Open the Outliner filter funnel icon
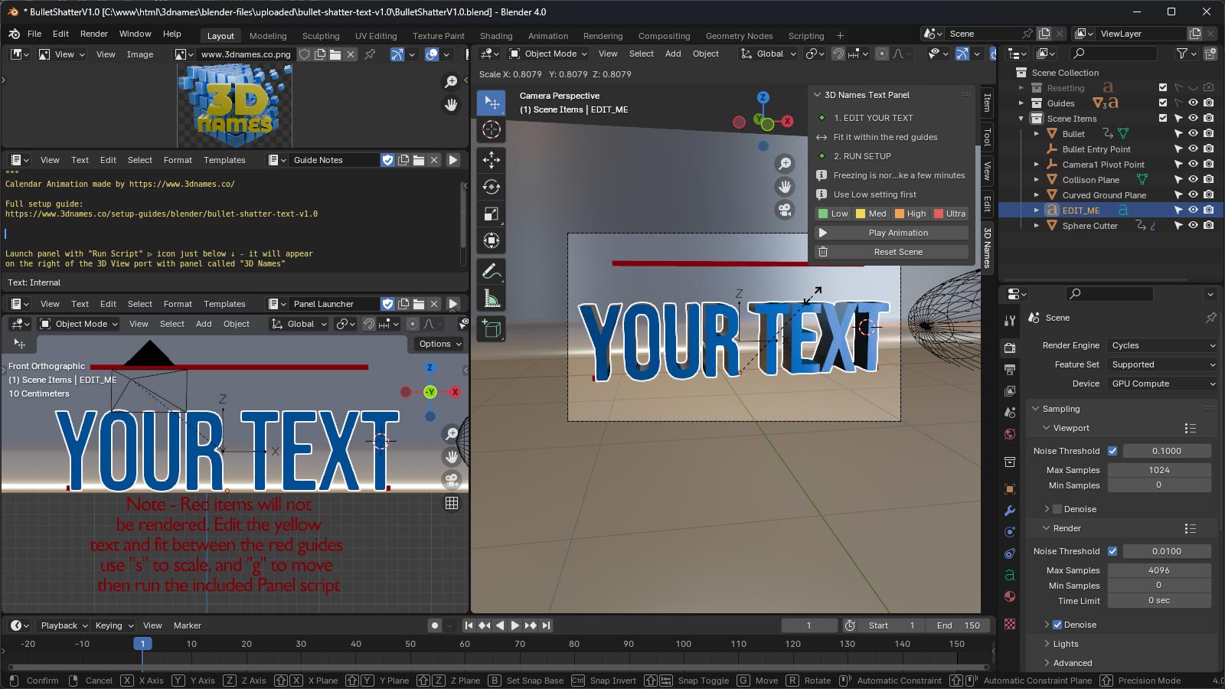 click(1182, 54)
